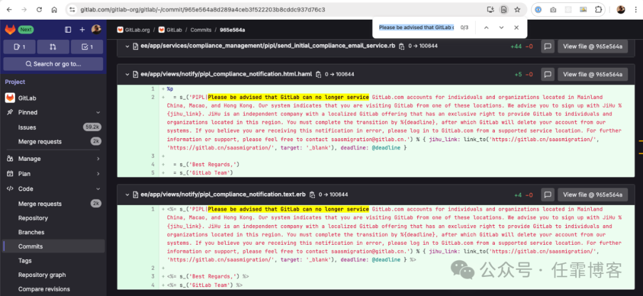The image size is (643, 296).
Task: Click the picture extension icon in toolbar
Action: (x=583, y=10)
